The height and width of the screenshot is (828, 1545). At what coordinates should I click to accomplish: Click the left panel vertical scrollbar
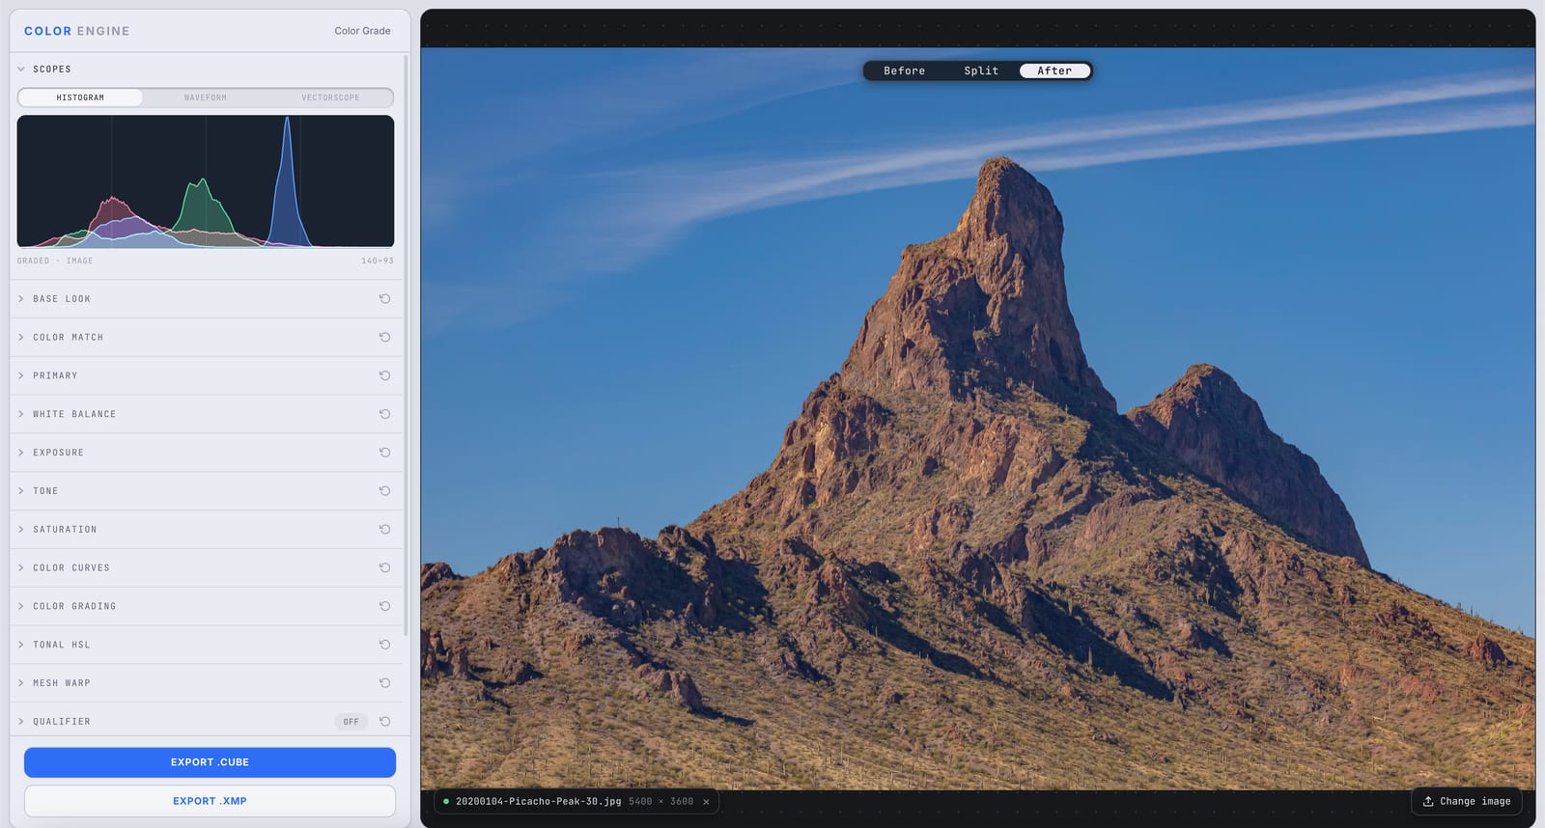tap(406, 345)
